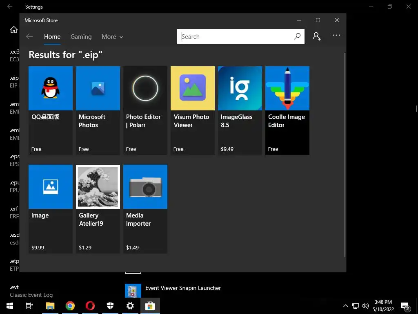The height and width of the screenshot is (314, 418).
Task: Open Windows Security shield on taskbar
Action: (x=110, y=306)
